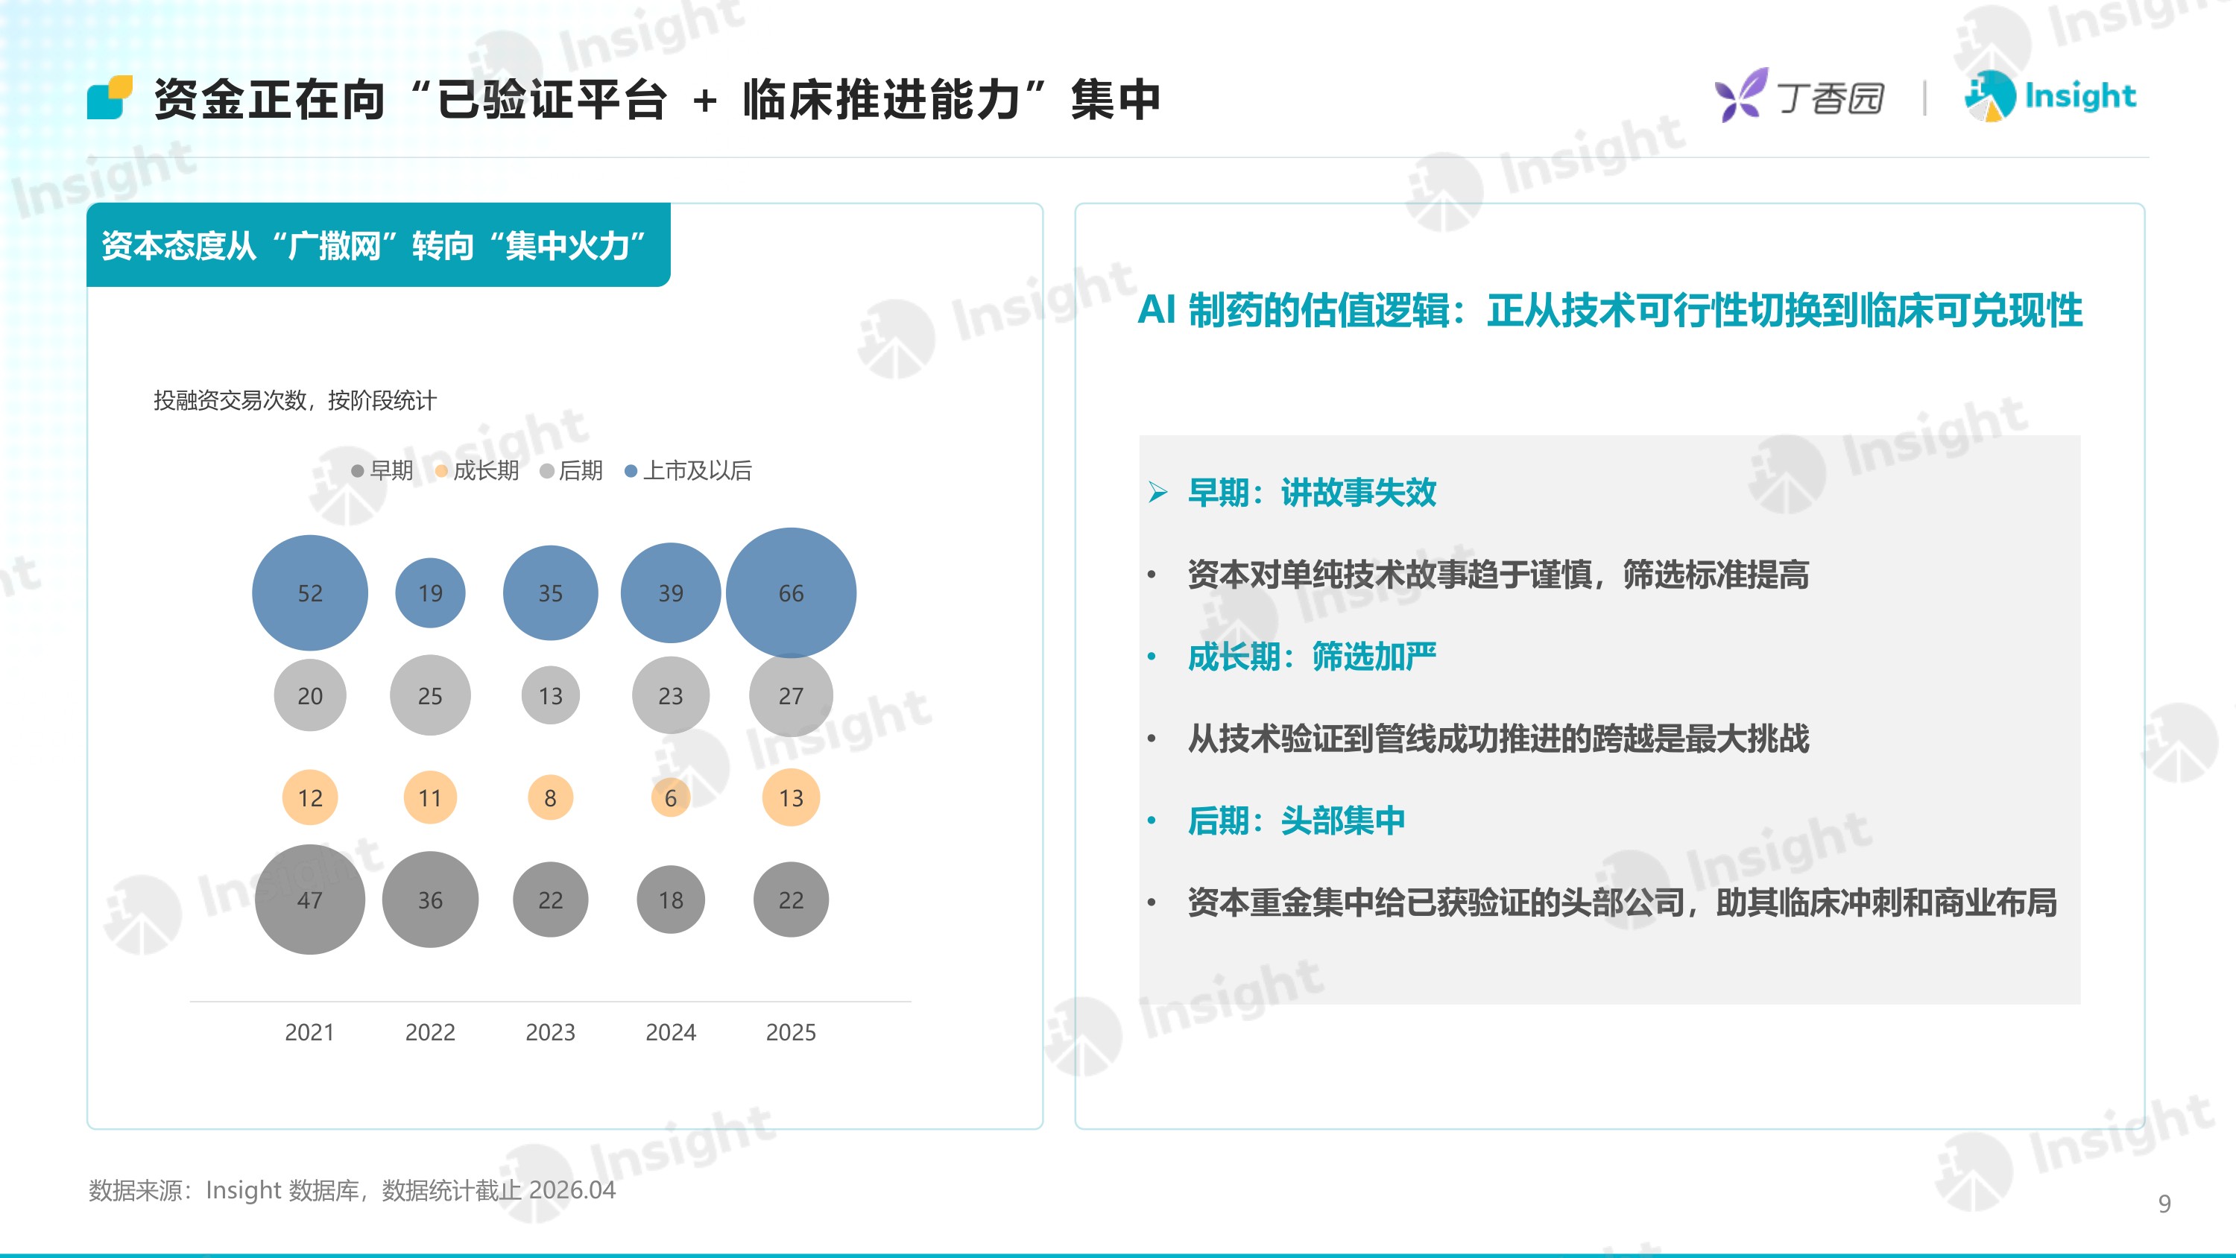This screenshot has width=2236, height=1258.
Task: Click the arrow bullet before 早期：讲故事失效
Action: [x=1158, y=493]
